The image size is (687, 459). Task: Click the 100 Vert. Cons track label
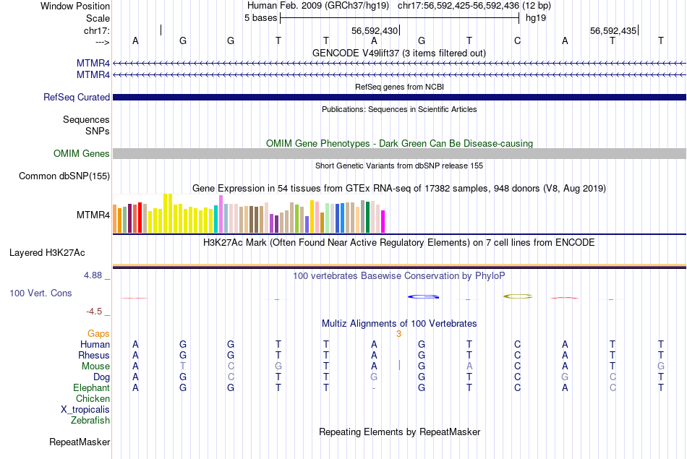point(40,293)
